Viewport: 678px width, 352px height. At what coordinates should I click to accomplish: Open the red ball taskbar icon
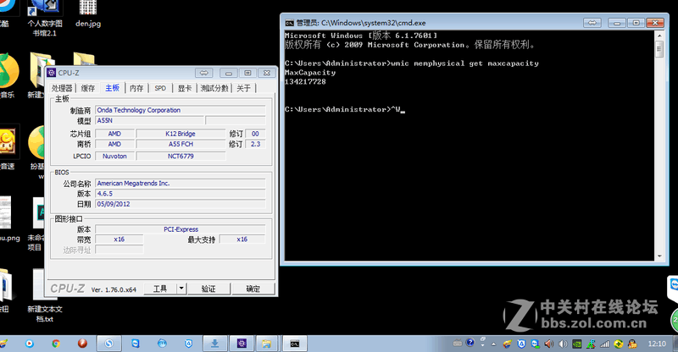tap(82, 344)
